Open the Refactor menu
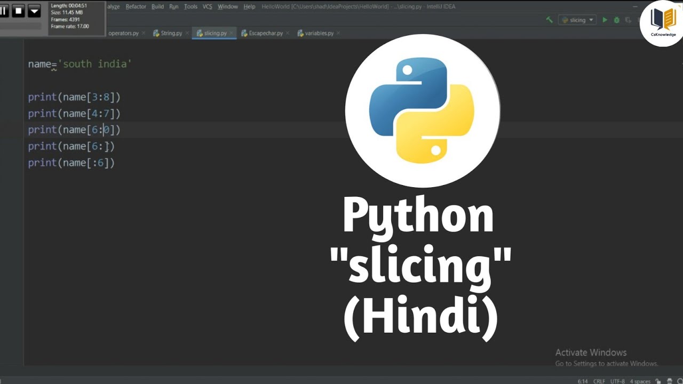 click(136, 6)
